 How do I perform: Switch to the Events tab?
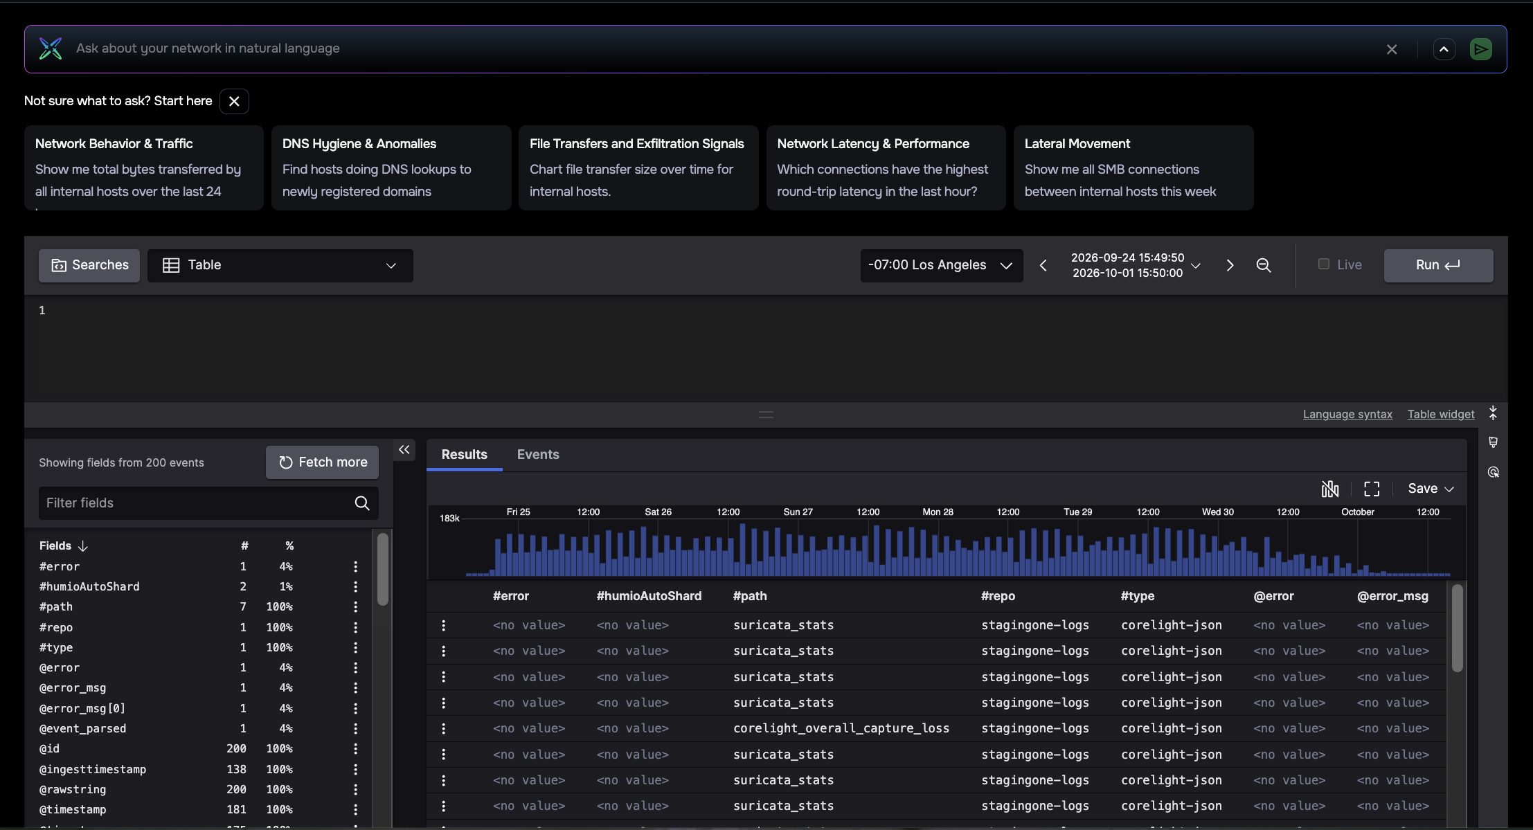(x=538, y=455)
